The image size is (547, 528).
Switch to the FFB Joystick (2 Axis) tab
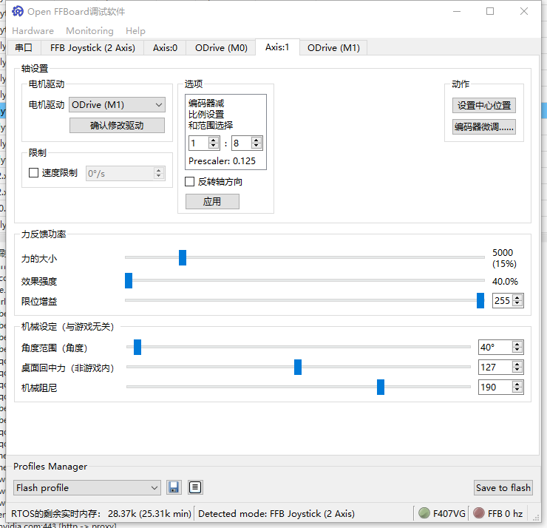pos(92,47)
